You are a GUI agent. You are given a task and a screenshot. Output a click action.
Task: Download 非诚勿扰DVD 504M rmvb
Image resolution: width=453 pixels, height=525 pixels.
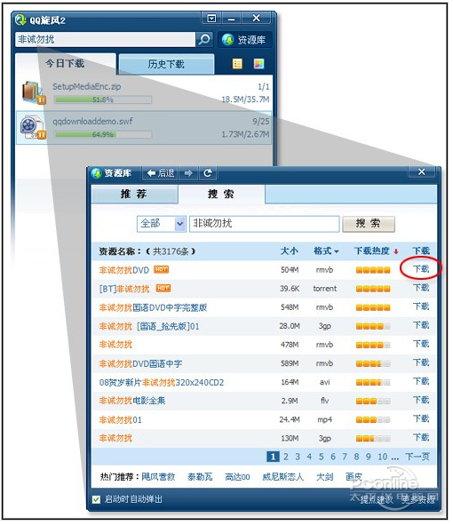(421, 269)
